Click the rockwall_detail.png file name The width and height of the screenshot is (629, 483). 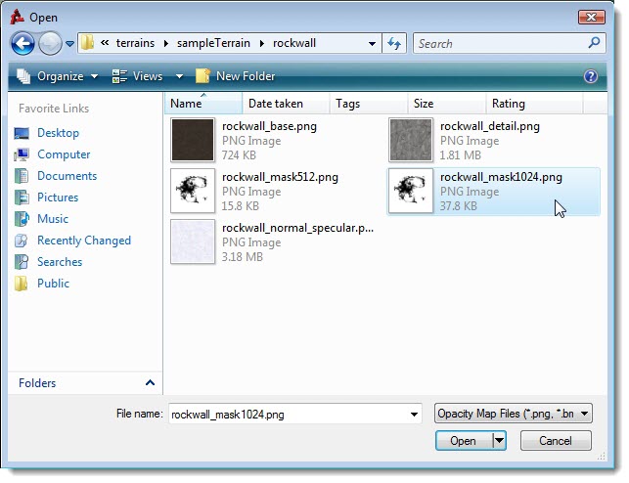(x=490, y=126)
